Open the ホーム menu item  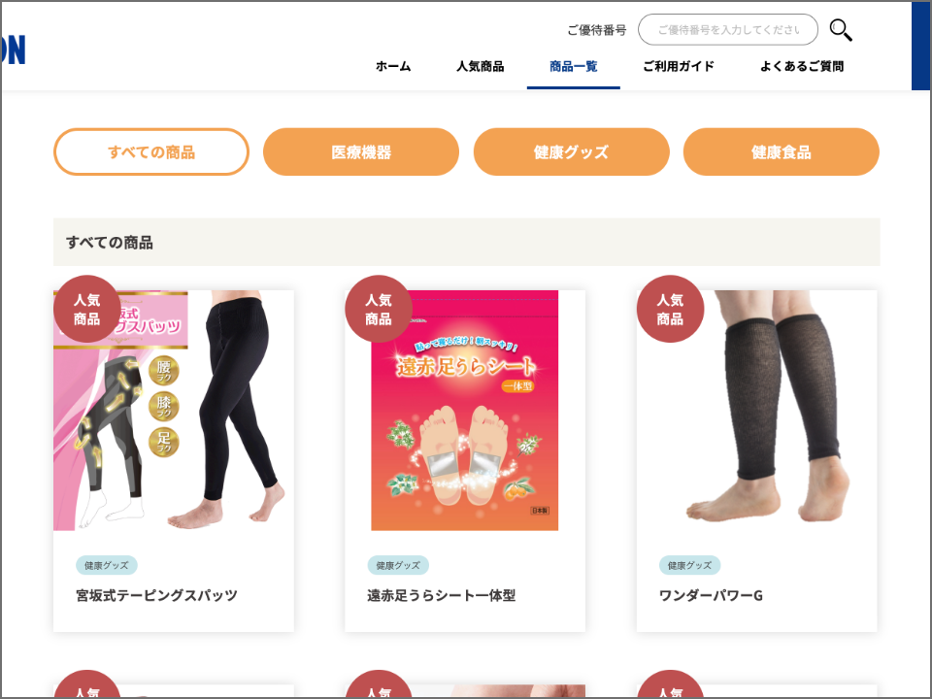point(393,66)
